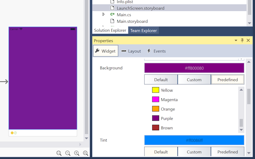Click the zoom out magnifier icon
The width and height of the screenshot is (255, 159).
(68, 153)
